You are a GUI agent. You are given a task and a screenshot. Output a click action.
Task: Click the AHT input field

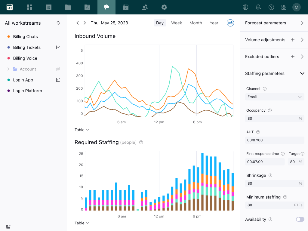(x=275, y=140)
